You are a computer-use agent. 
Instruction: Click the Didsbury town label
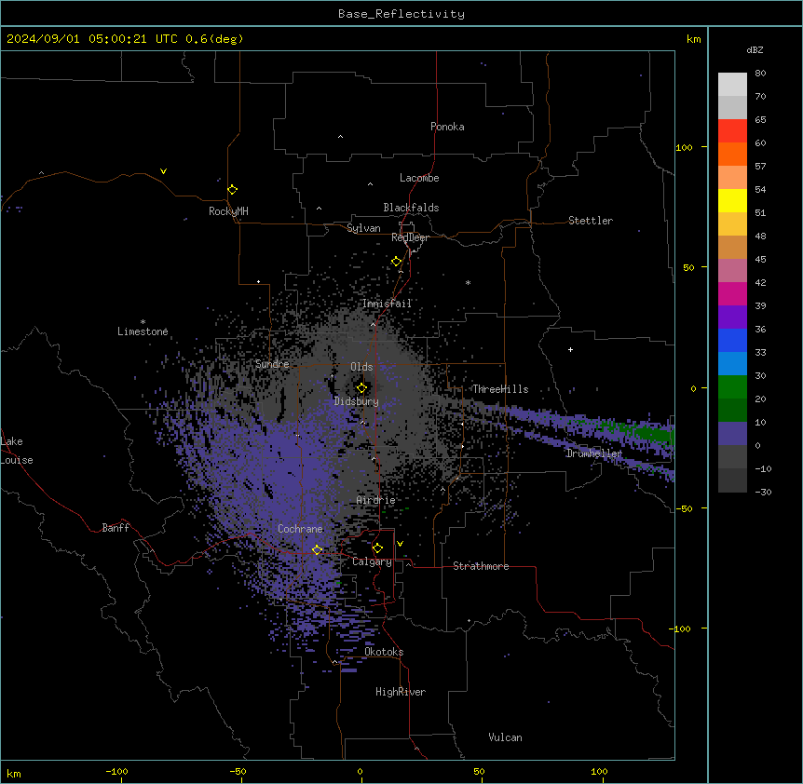click(357, 401)
